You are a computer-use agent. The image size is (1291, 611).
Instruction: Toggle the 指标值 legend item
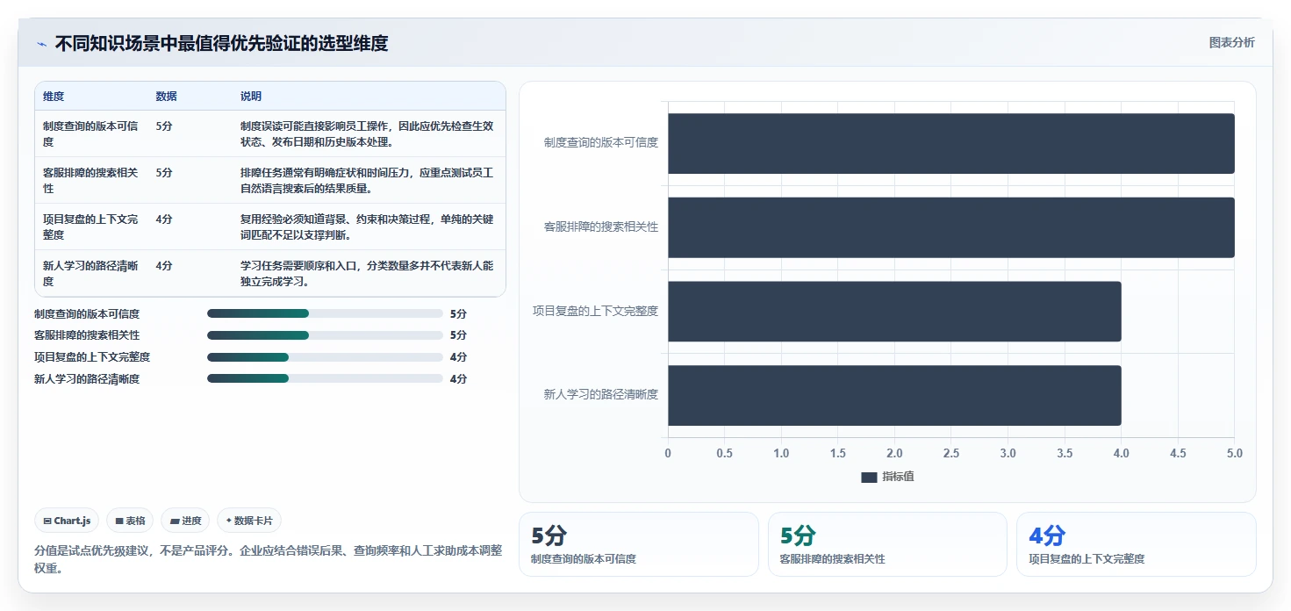pos(887,477)
